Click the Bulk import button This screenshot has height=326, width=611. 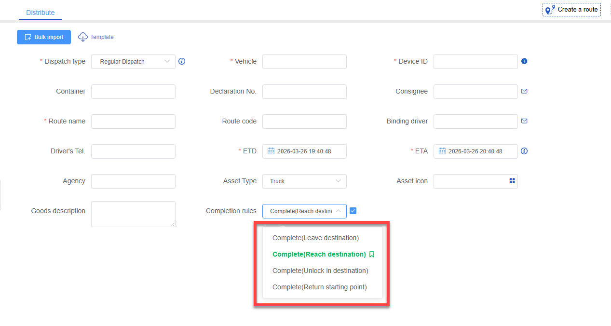click(44, 37)
